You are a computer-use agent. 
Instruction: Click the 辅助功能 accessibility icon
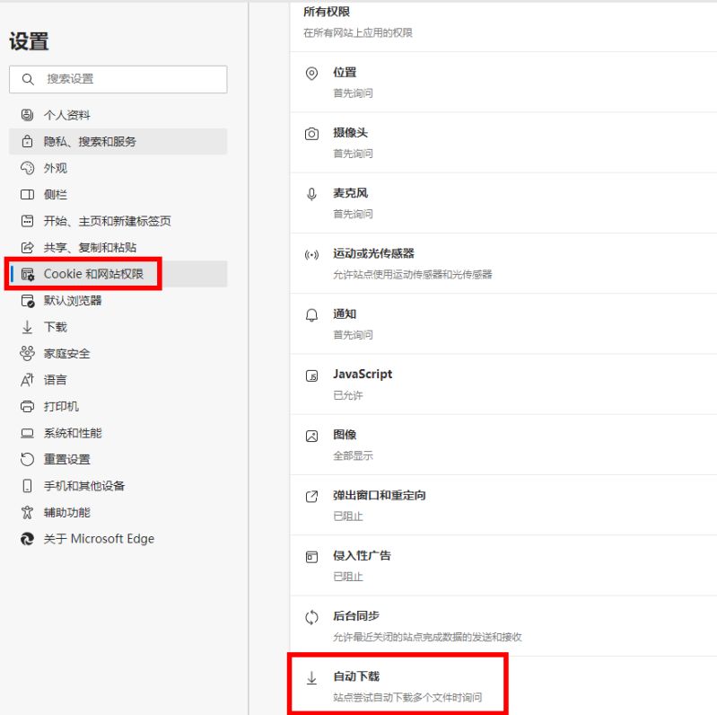pyautogui.click(x=27, y=512)
